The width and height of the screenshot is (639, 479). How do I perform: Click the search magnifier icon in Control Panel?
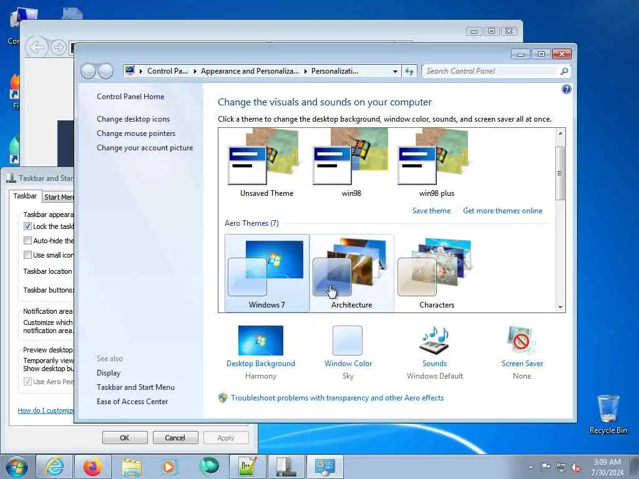(x=564, y=71)
